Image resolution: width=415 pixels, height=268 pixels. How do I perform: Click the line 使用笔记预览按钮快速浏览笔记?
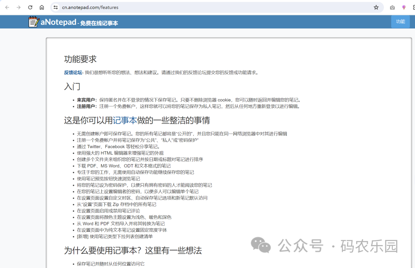coord(108,179)
